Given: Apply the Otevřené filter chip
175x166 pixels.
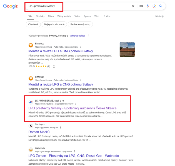Looking at the screenshot, I should tap(33, 24).
